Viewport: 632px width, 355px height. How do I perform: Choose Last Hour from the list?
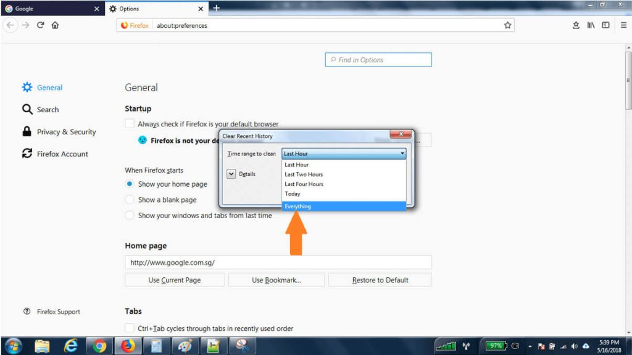[344, 165]
